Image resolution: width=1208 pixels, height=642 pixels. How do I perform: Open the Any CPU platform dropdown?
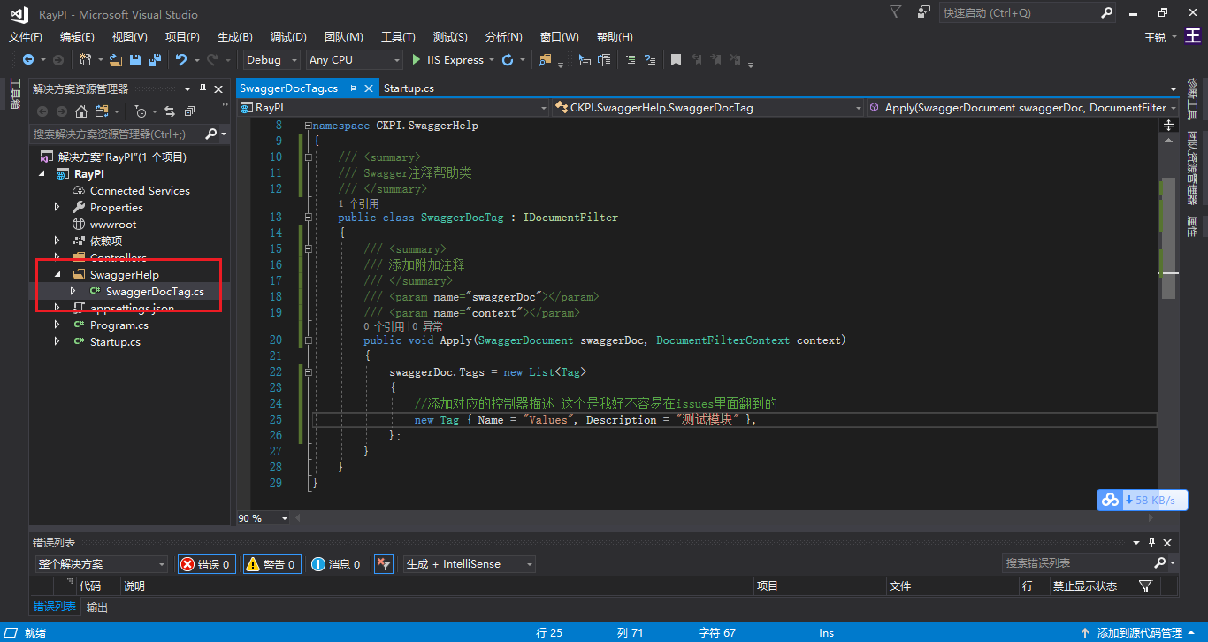click(x=354, y=60)
